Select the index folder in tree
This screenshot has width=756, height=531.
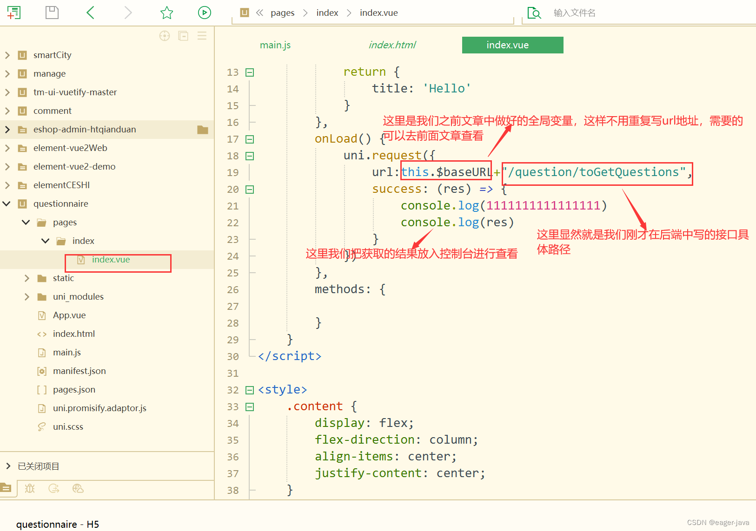click(83, 241)
